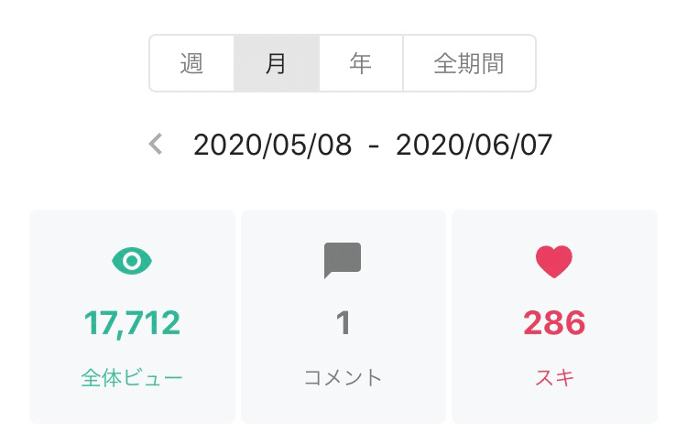Open the likes stats card
687x444 pixels.
(x=554, y=403)
